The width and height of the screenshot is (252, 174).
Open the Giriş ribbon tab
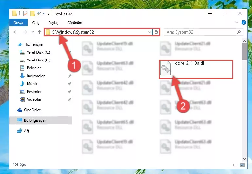36,23
